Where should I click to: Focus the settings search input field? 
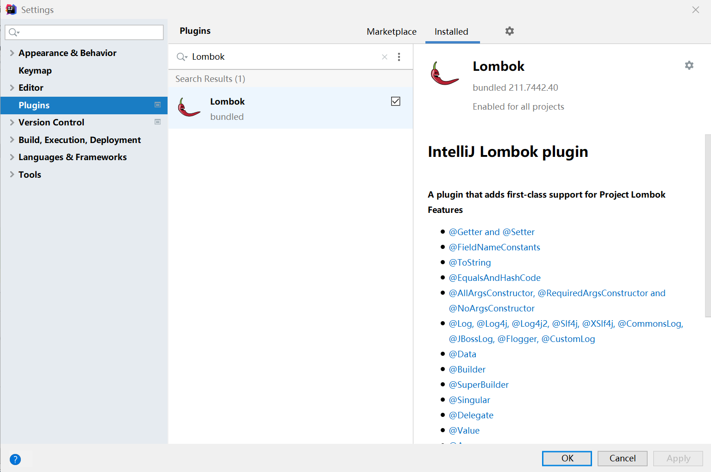(x=84, y=32)
